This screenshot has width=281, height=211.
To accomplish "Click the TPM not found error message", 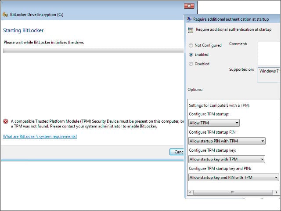I will 97,124.
